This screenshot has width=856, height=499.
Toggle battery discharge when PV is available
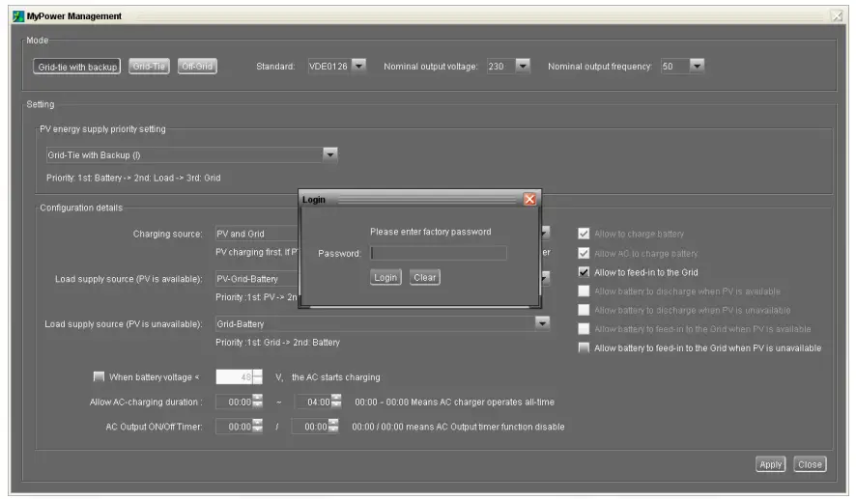click(x=584, y=291)
